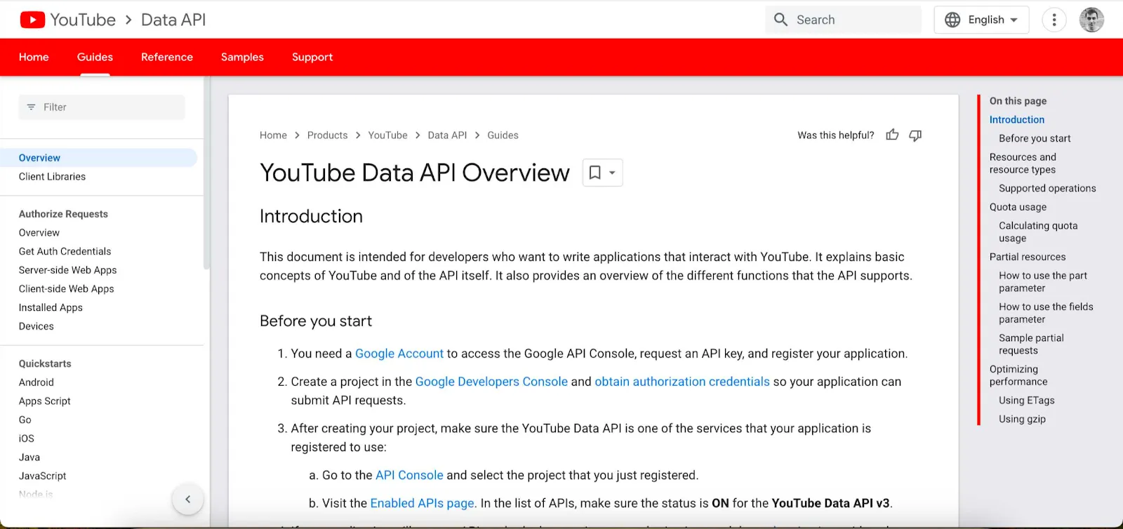Open Devices guide in sidebar
The width and height of the screenshot is (1123, 529).
(x=36, y=326)
